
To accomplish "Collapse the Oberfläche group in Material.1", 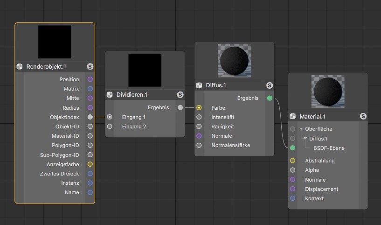I will (301, 129).
